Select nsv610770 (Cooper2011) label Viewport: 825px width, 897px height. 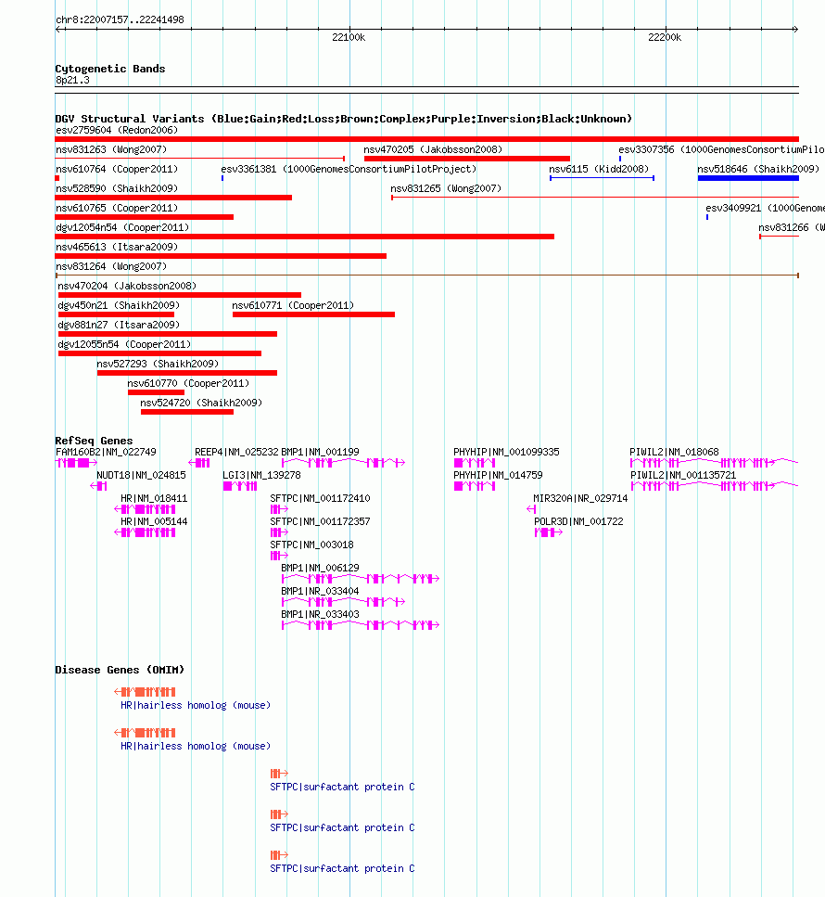pyautogui.click(x=188, y=383)
